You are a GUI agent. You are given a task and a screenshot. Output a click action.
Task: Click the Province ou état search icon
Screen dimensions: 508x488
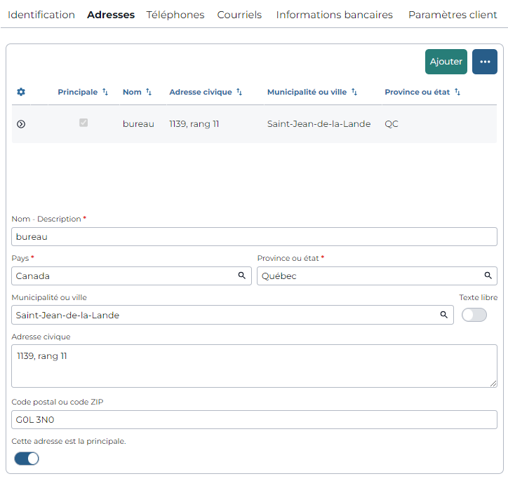488,276
